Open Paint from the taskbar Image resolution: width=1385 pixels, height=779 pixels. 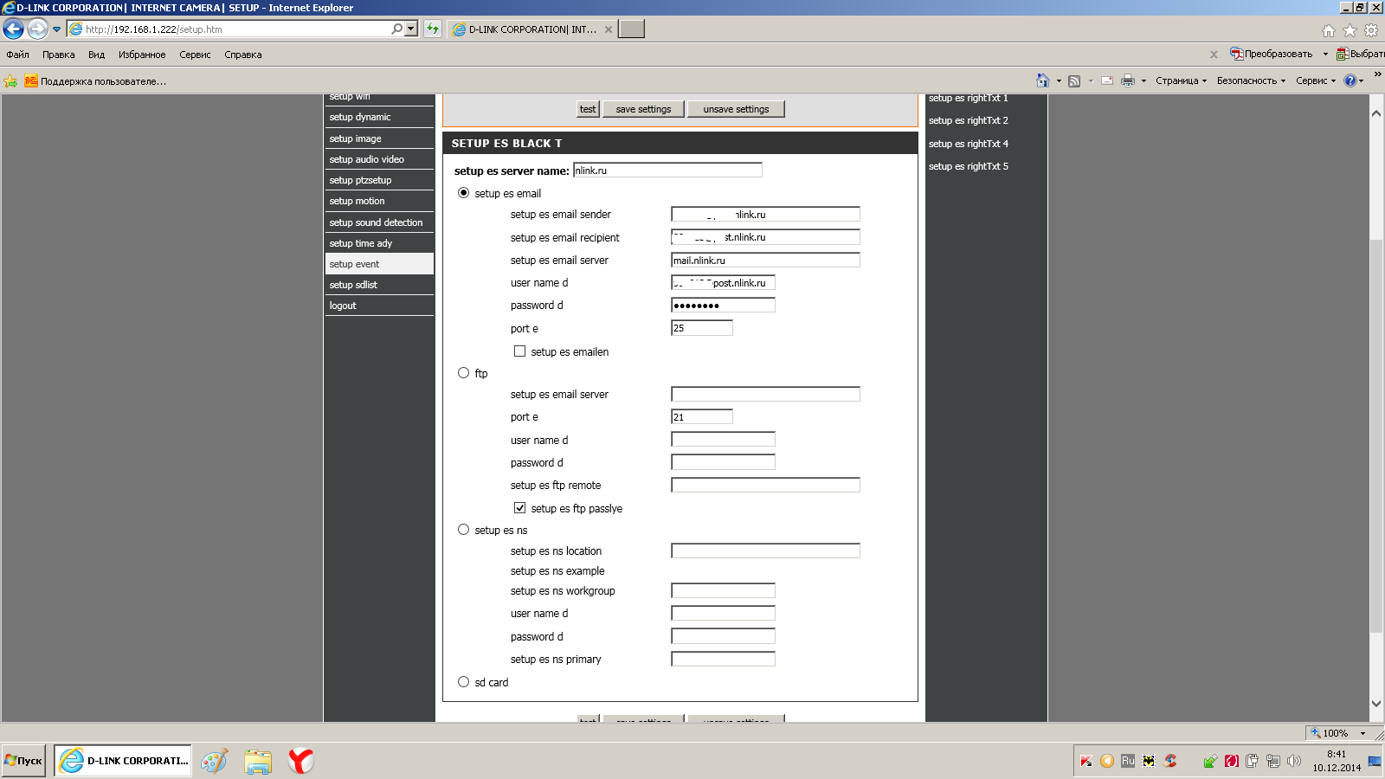click(214, 761)
